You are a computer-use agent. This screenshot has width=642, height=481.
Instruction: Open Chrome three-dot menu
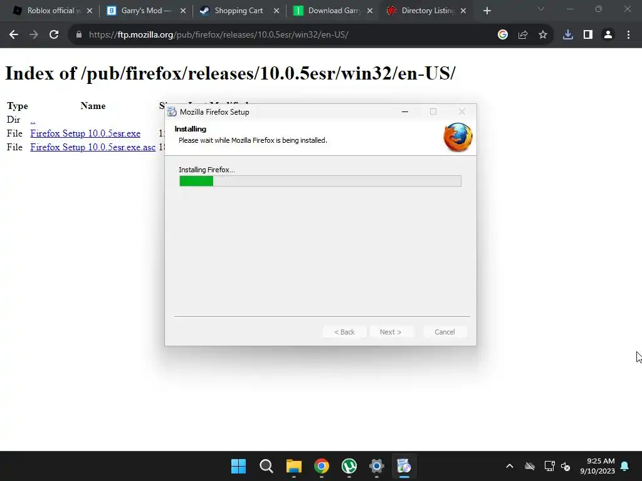628,35
